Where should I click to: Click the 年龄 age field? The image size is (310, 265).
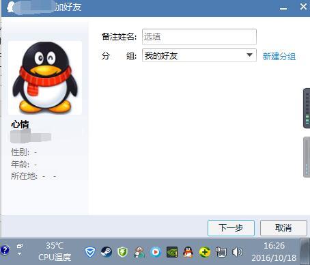(24, 164)
